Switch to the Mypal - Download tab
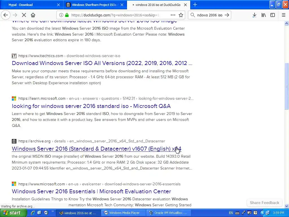Image resolution: width=289 pixels, height=217 pixels. [x=31, y=5]
